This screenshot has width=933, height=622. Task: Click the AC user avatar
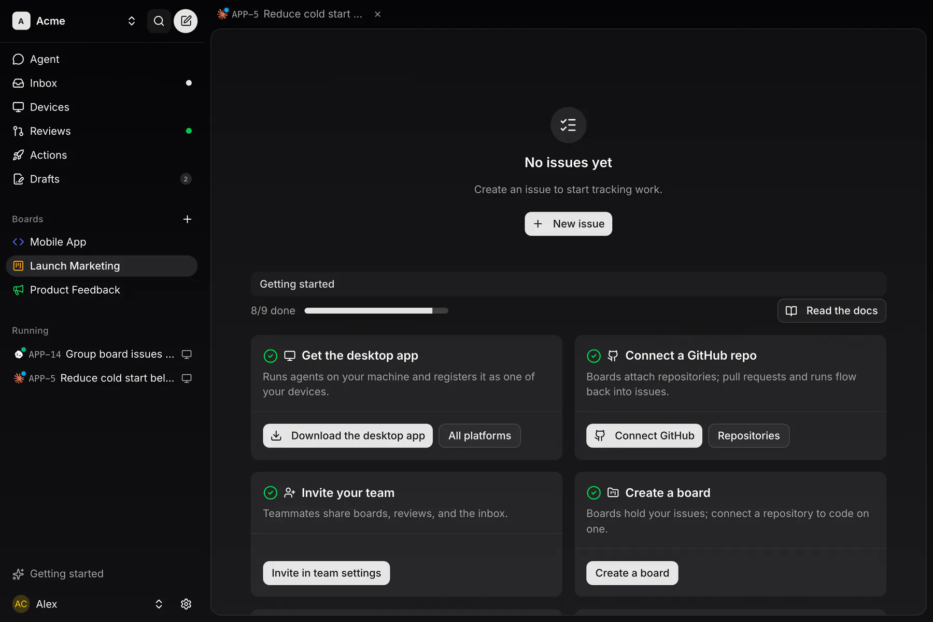(21, 604)
